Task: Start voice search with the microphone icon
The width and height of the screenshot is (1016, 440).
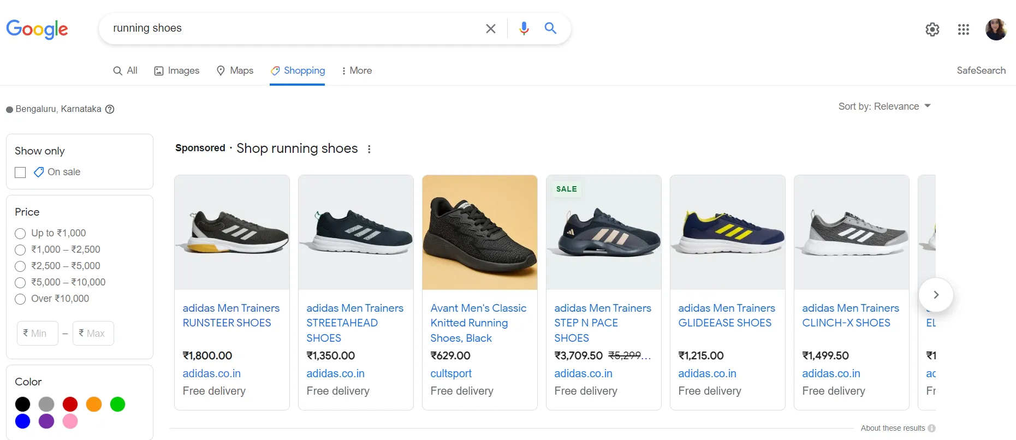Action: pyautogui.click(x=524, y=28)
